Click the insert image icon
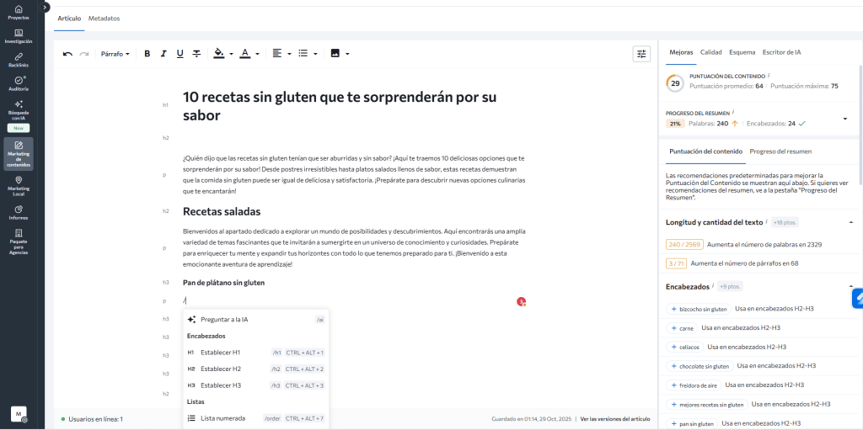Viewport: 863px width, 430px height. click(x=335, y=54)
